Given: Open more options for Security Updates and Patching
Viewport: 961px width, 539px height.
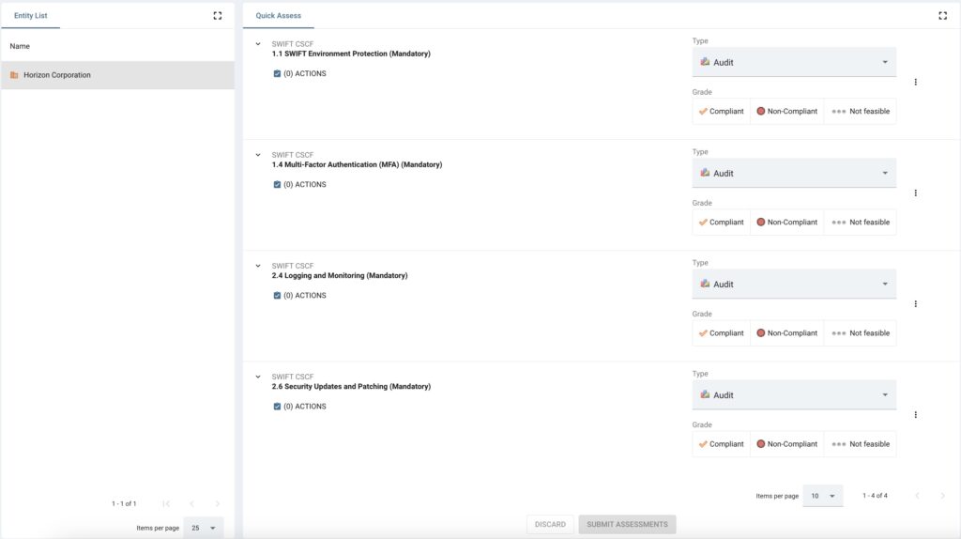Looking at the screenshot, I should [x=916, y=415].
